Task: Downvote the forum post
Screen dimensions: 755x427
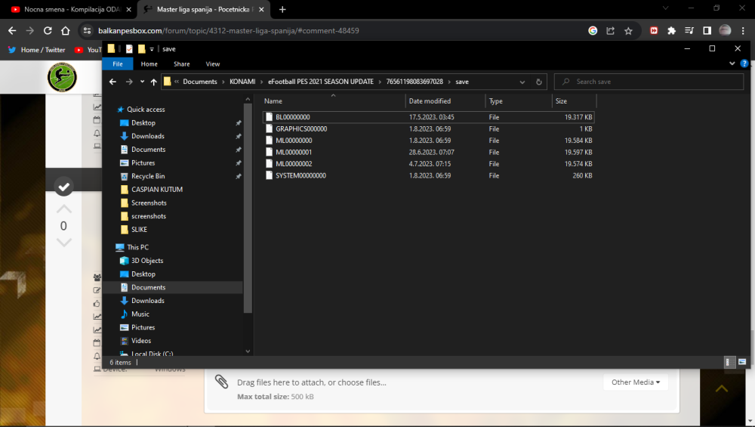Action: (64, 243)
